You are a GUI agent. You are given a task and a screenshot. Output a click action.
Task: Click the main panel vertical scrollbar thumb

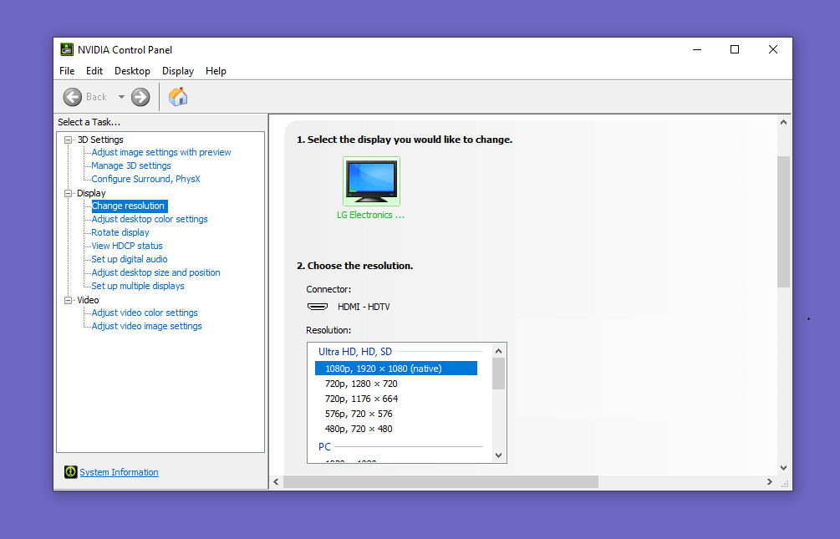click(x=783, y=221)
